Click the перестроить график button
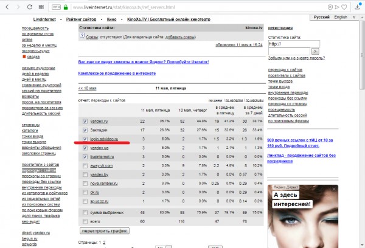The width and height of the screenshot is (365, 248). pyautogui.click(x=105, y=231)
